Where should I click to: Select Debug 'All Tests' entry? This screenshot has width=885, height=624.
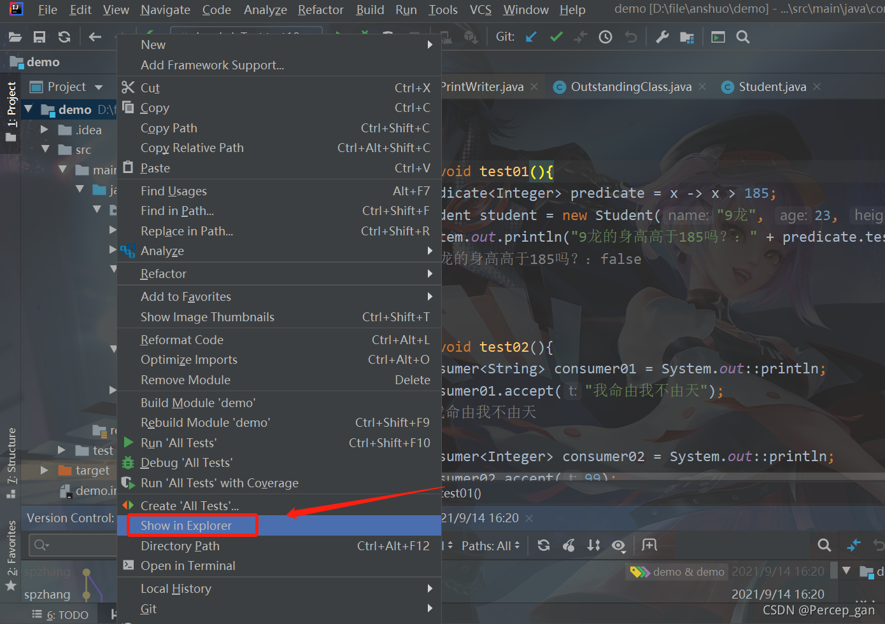[279, 462]
